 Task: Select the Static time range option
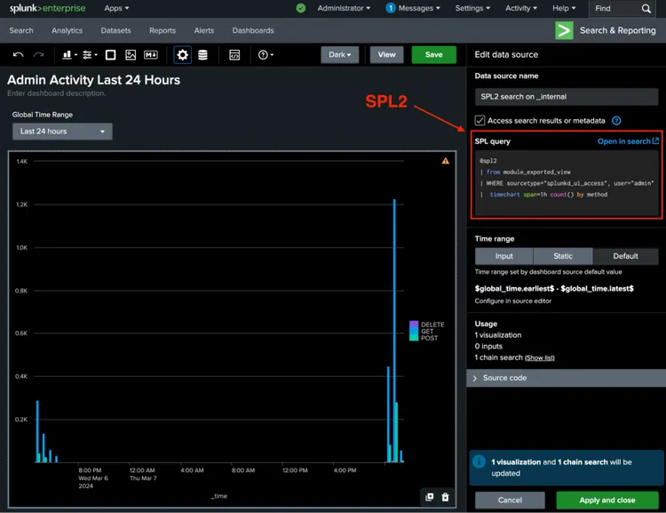point(563,256)
